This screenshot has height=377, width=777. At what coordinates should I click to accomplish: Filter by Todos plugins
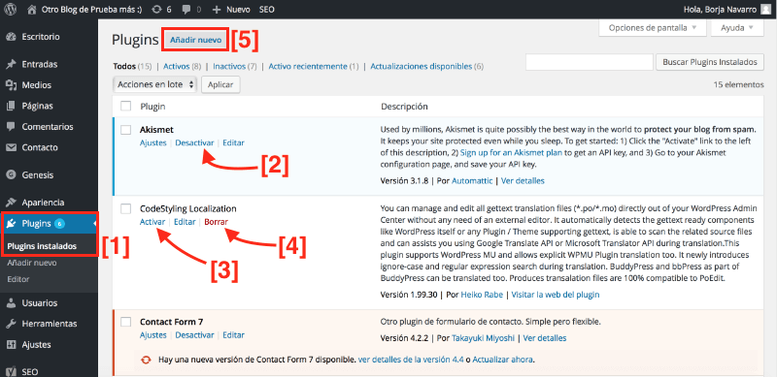point(124,66)
